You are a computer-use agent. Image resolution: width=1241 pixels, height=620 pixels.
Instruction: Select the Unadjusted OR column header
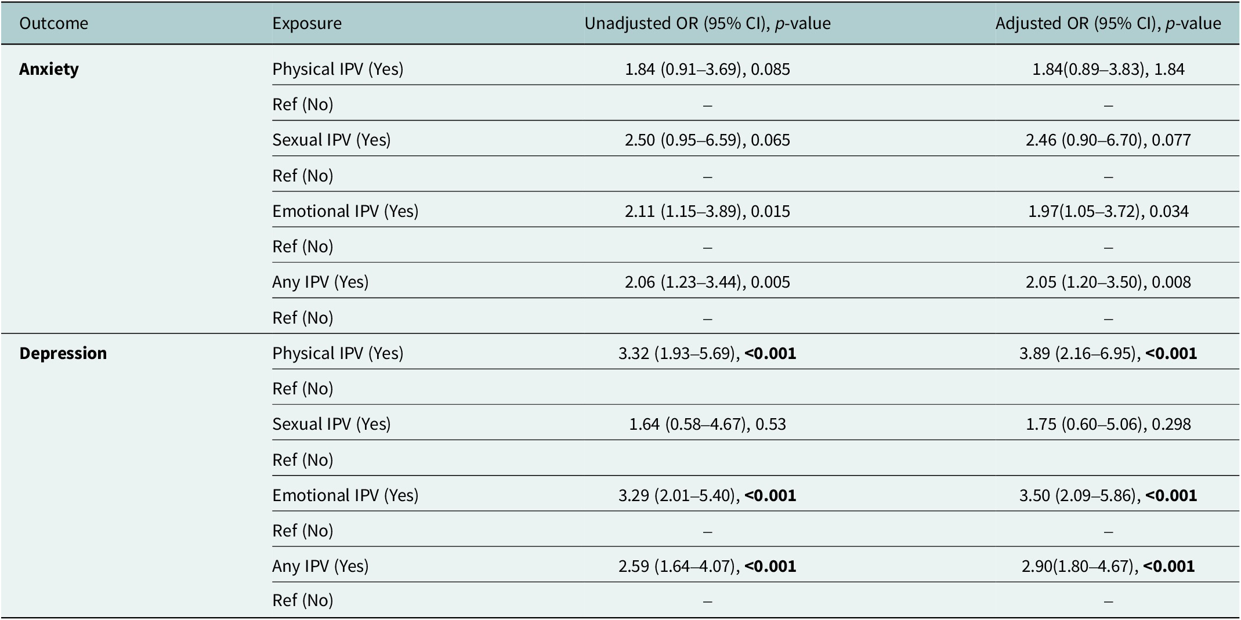click(x=707, y=23)
